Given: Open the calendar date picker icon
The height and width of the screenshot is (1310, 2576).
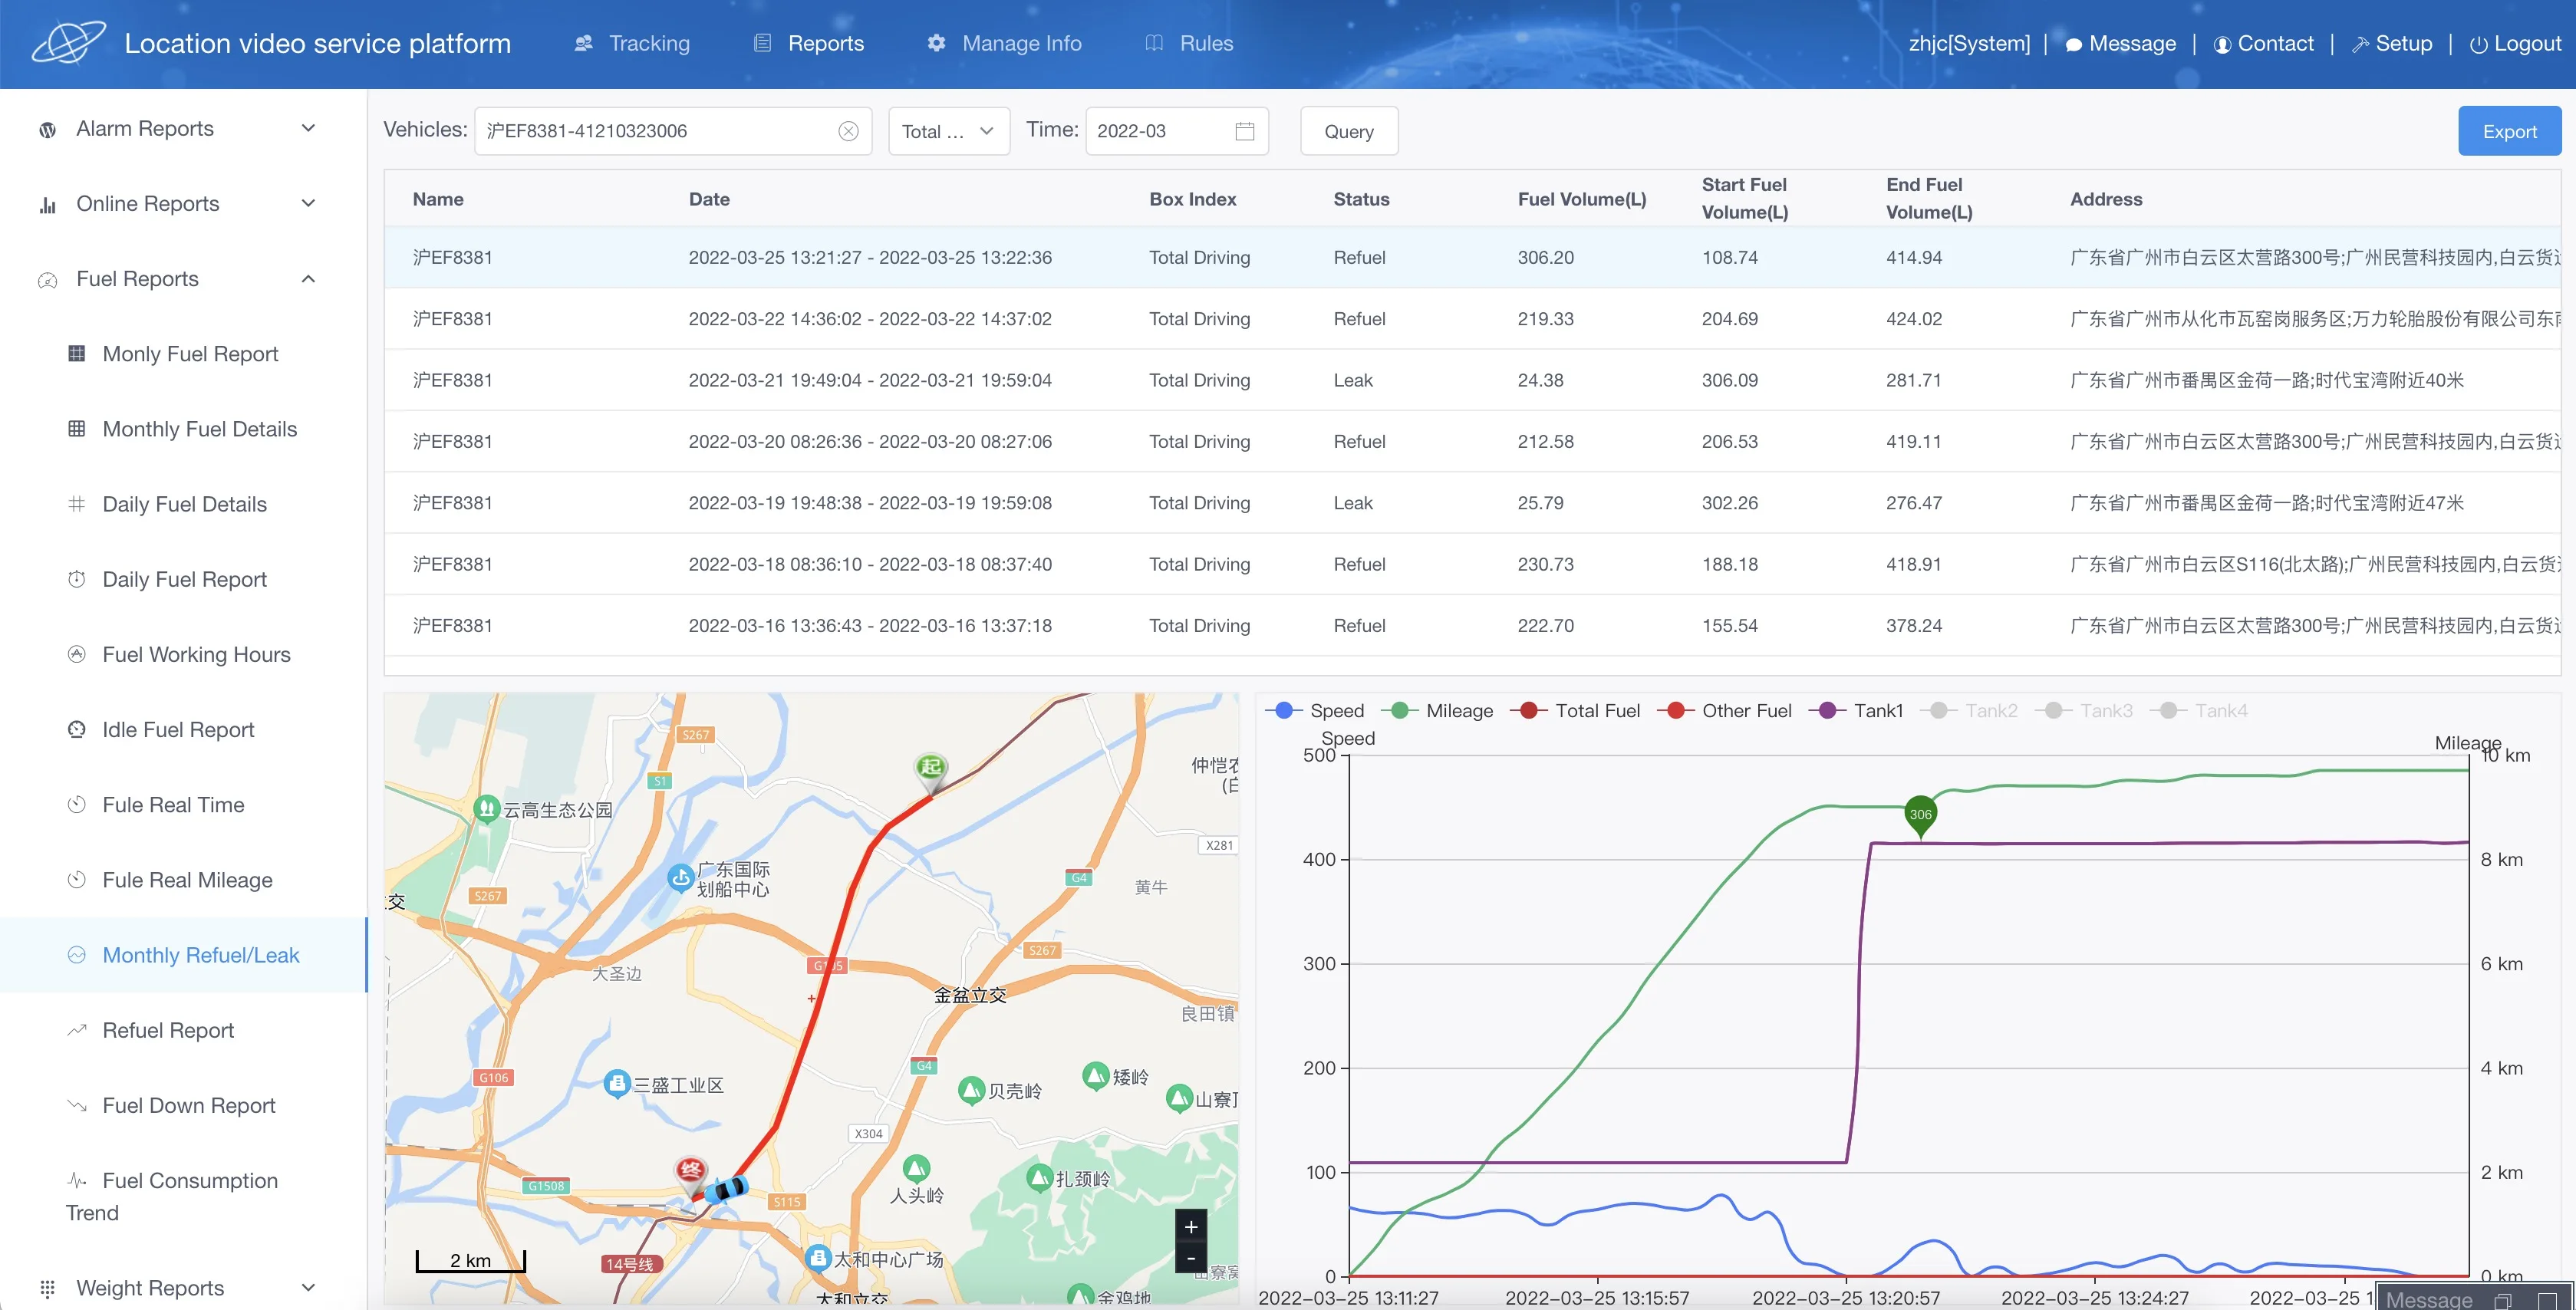Looking at the screenshot, I should (1244, 131).
